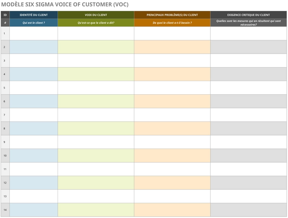Click the blue identity cell in row 2
Screen dimensions: 288x218
[34, 47]
